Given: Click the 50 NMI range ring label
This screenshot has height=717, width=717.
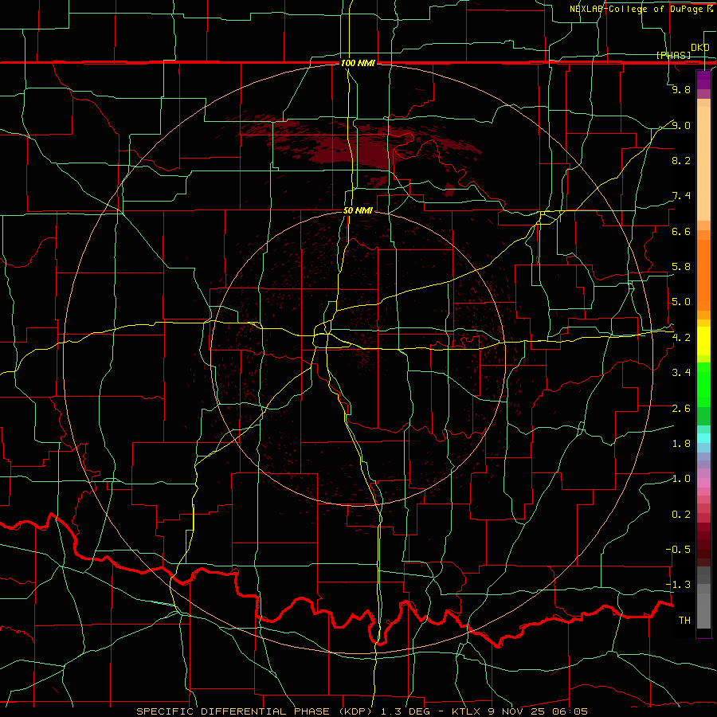Looking at the screenshot, I should [x=358, y=211].
